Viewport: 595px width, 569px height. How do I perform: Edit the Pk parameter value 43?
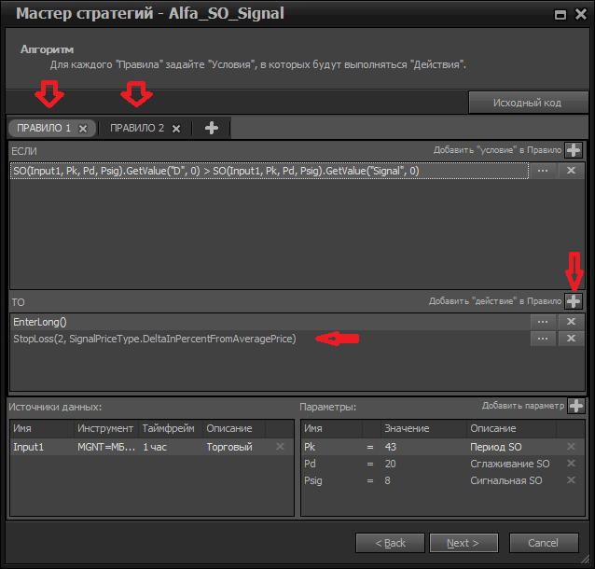(420, 447)
